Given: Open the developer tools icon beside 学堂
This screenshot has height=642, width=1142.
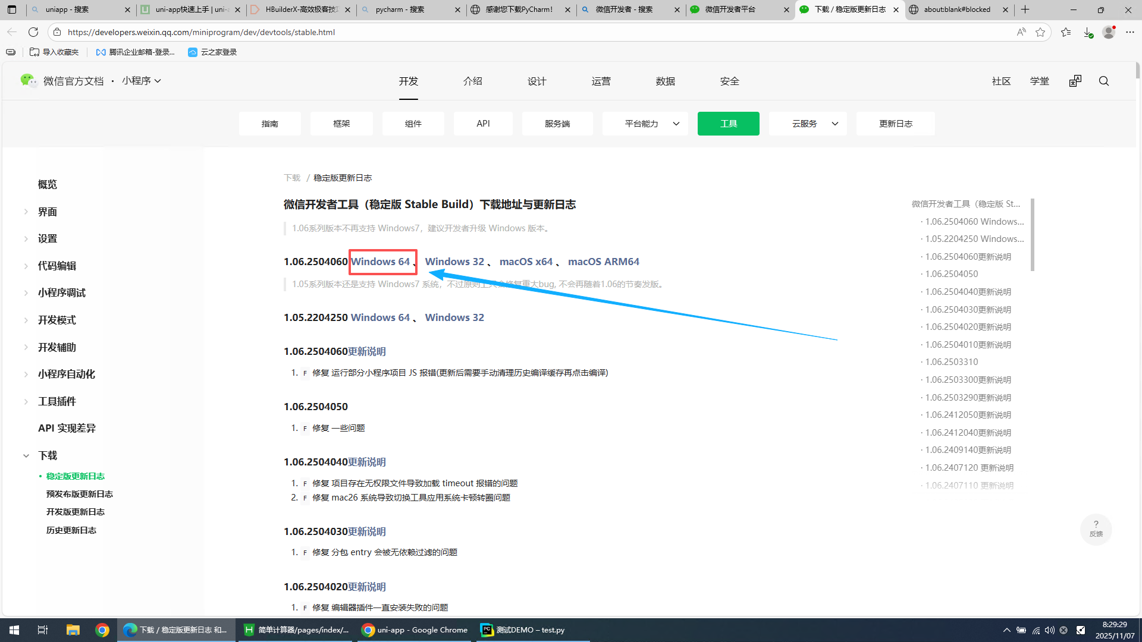Looking at the screenshot, I should coord(1075,81).
